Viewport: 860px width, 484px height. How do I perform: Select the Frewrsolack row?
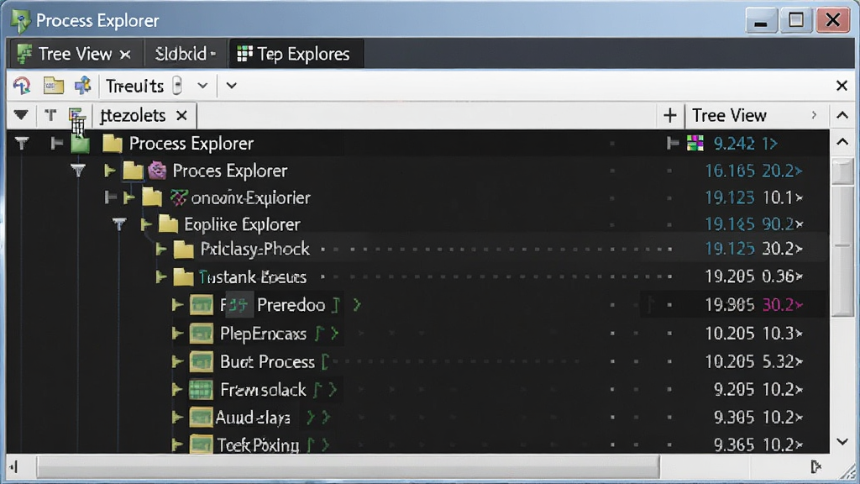click(418, 390)
